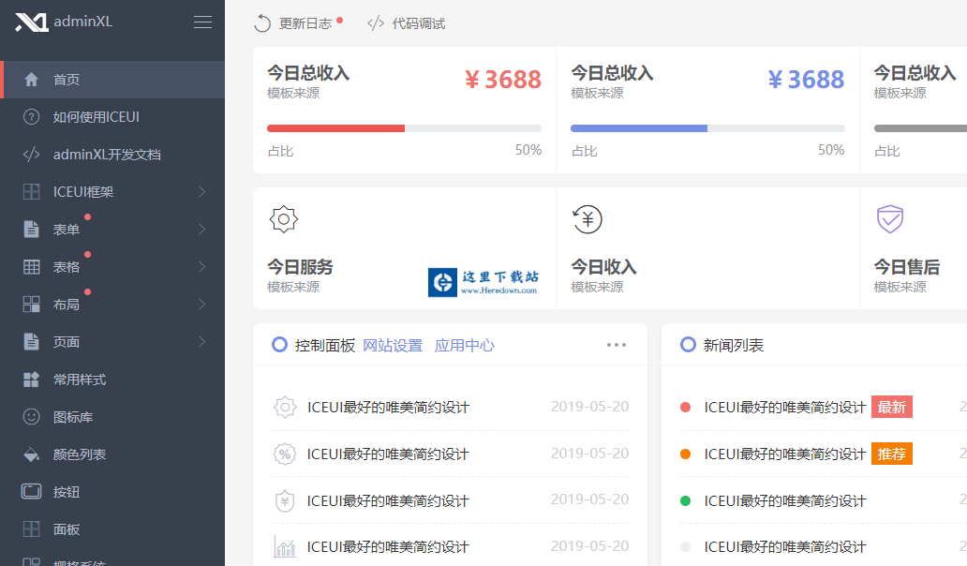Click the red progress bar under 今日总收入
Viewport: 967px width, 566px height.
[x=335, y=128]
